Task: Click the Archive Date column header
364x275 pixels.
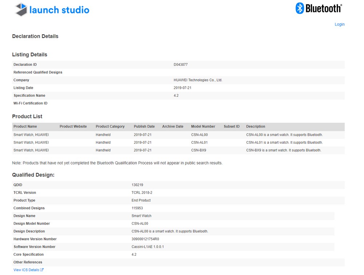Action: 173,127
